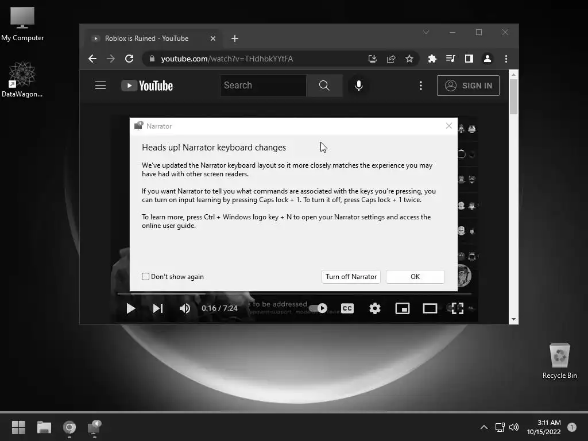
Task: Play the video
Action: pos(130,308)
